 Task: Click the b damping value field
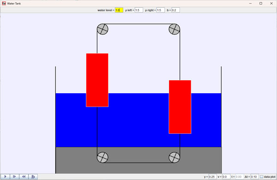point(175,10)
